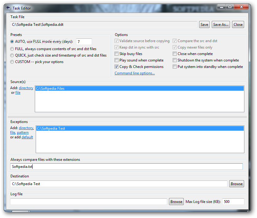Click the Destination path field
Screen dimensions: 257x218
pos(119,184)
